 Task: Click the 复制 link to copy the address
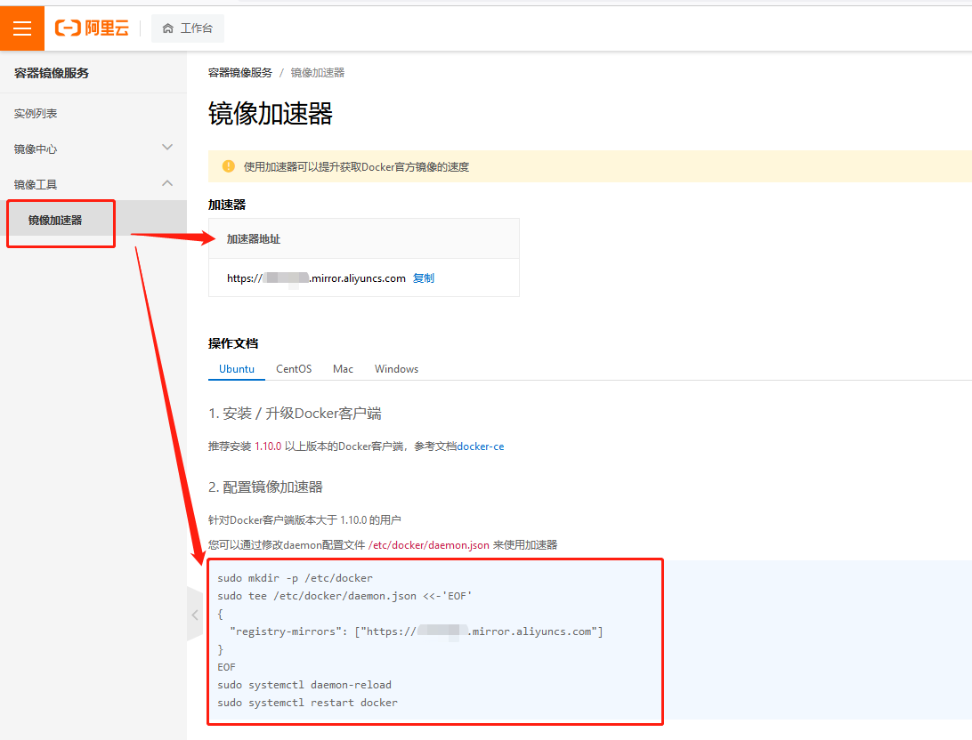tap(424, 278)
